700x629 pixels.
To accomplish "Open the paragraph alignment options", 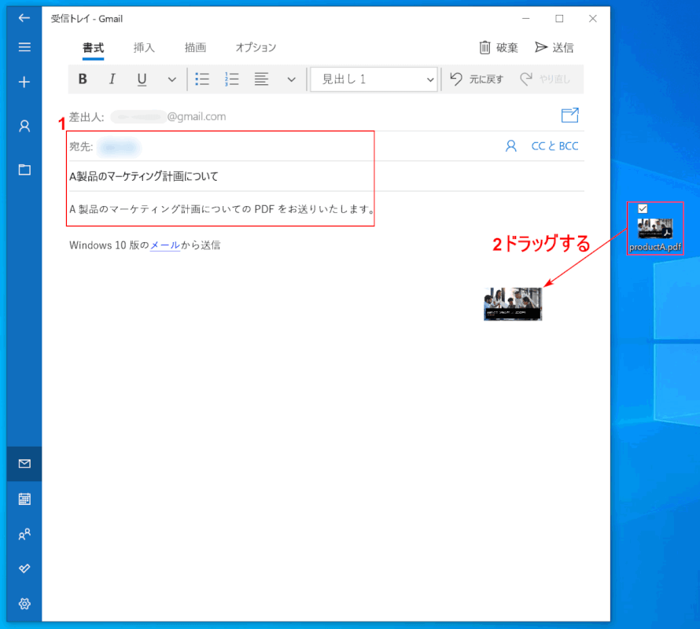I will click(262, 79).
